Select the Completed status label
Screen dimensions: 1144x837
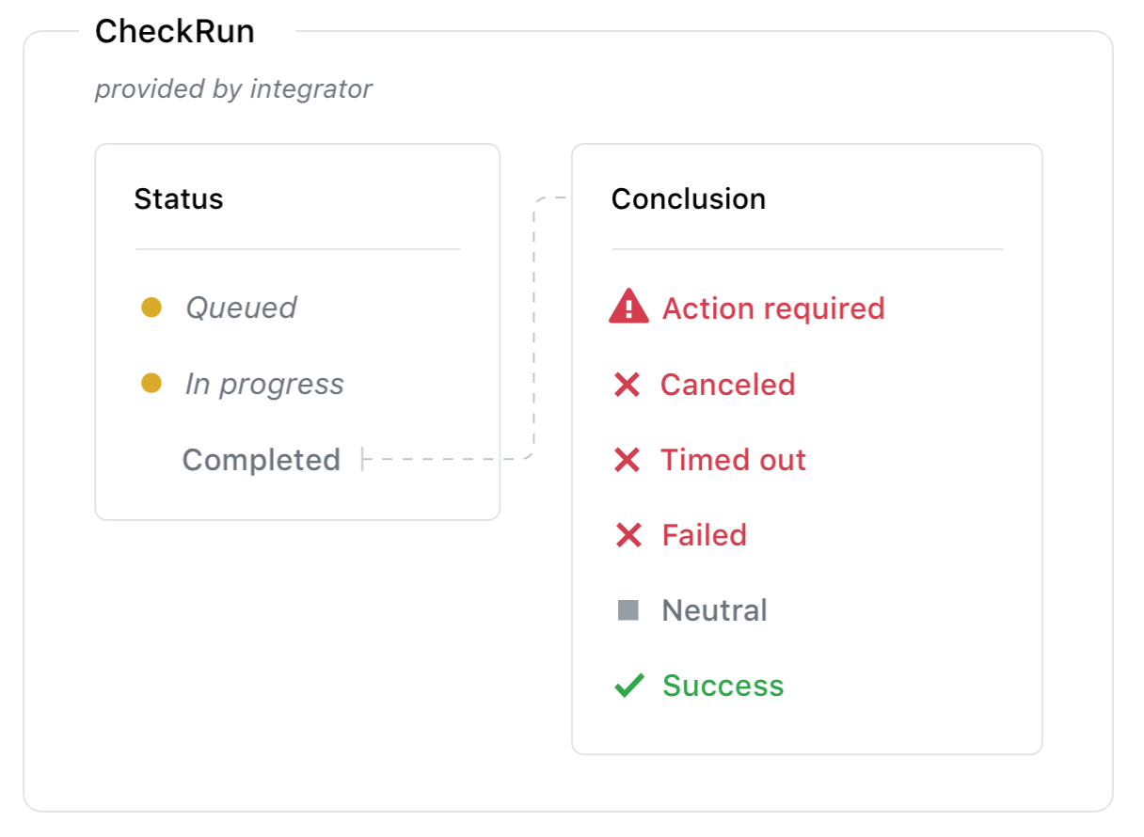point(261,460)
